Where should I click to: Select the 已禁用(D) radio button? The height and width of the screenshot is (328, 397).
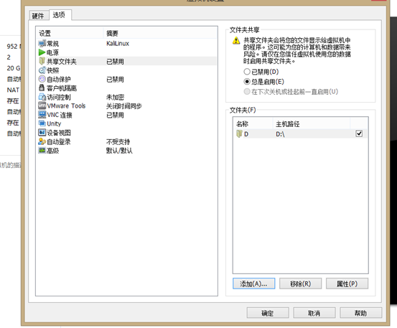click(247, 72)
